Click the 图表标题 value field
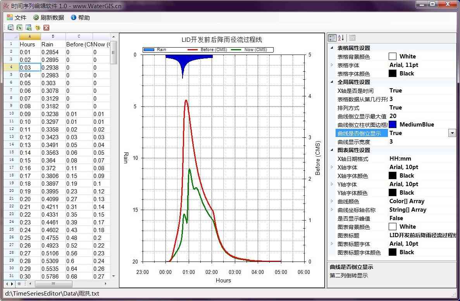The width and height of the screenshot is (460, 301). [x=422, y=235]
